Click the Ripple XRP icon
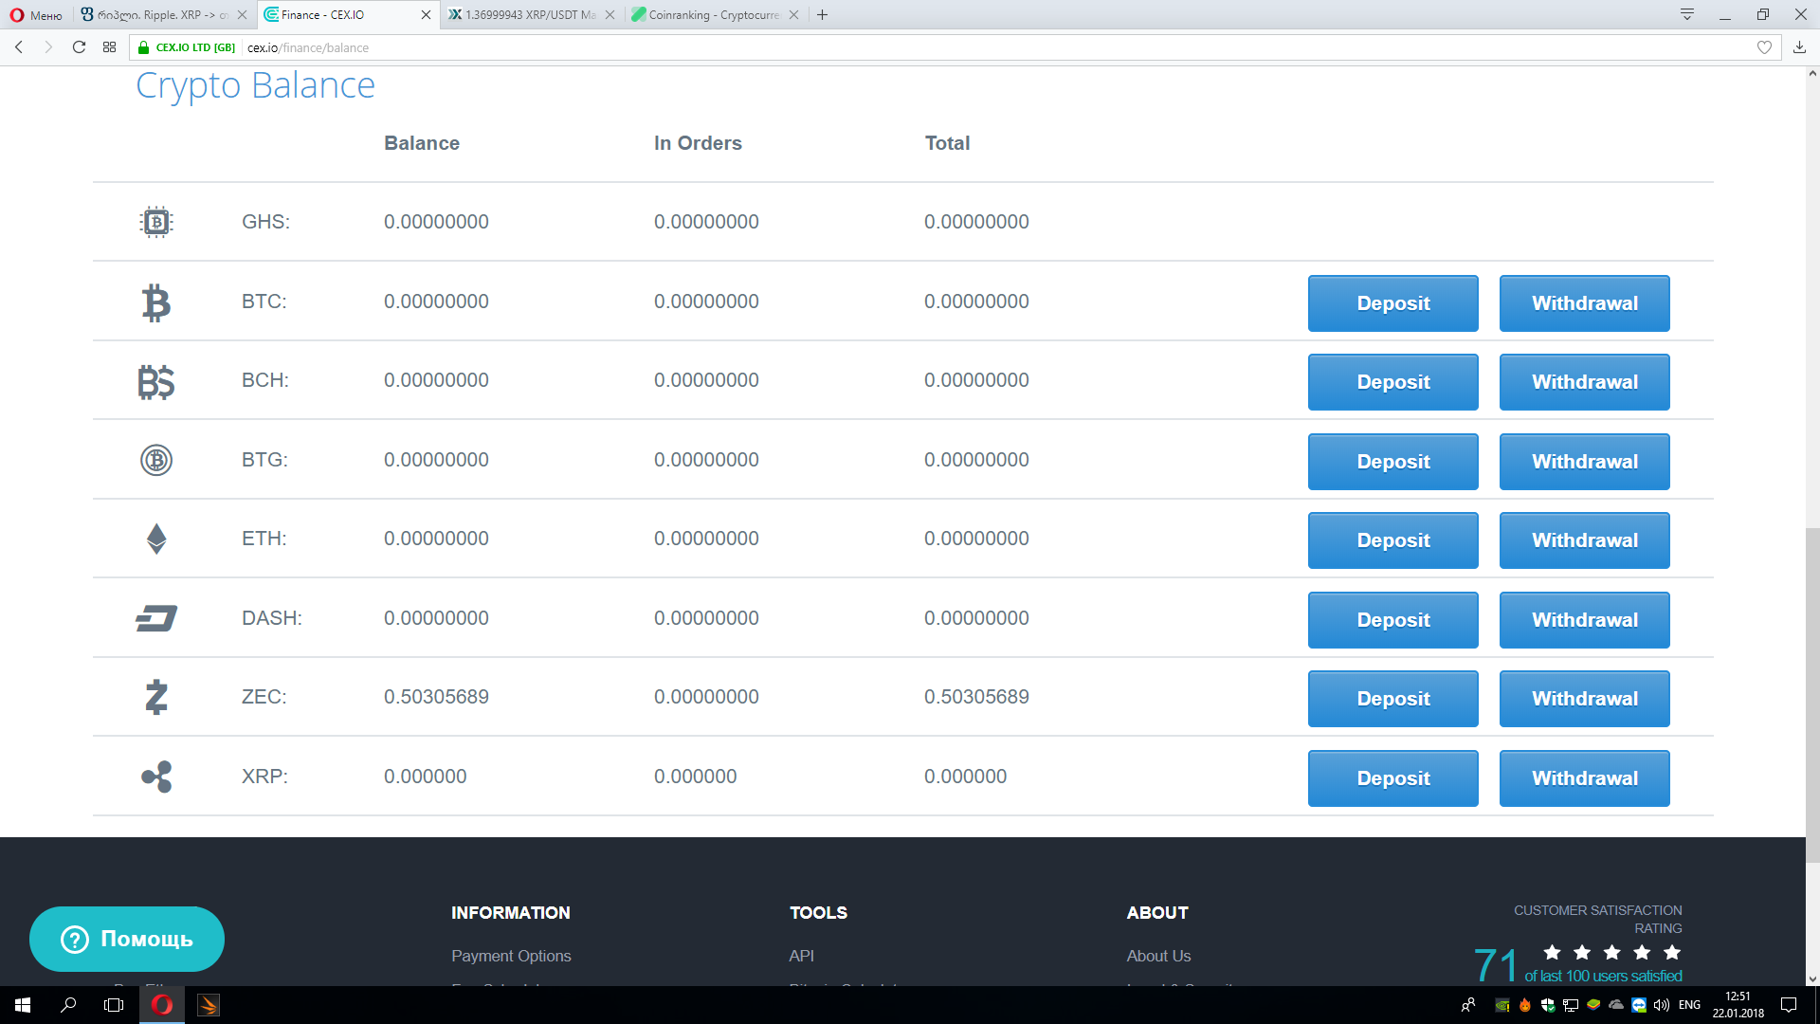Image resolution: width=1820 pixels, height=1024 pixels. [x=156, y=777]
